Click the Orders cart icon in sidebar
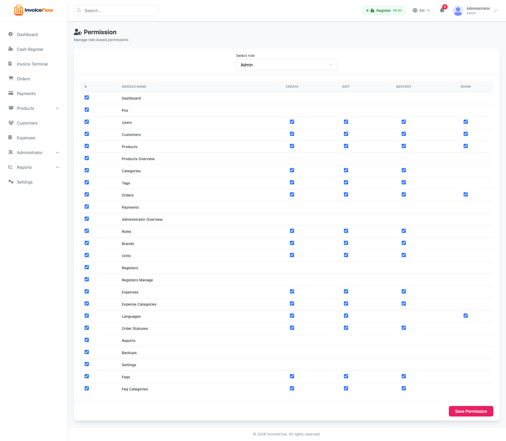Image resolution: width=506 pixels, height=441 pixels. pyautogui.click(x=11, y=79)
